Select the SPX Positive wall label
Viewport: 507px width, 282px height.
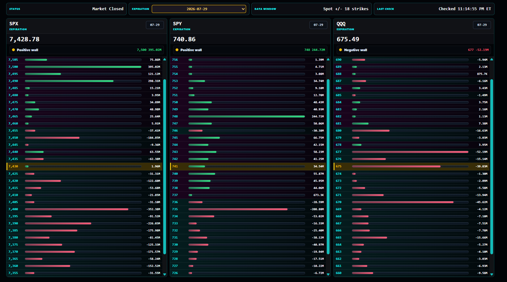click(28, 50)
